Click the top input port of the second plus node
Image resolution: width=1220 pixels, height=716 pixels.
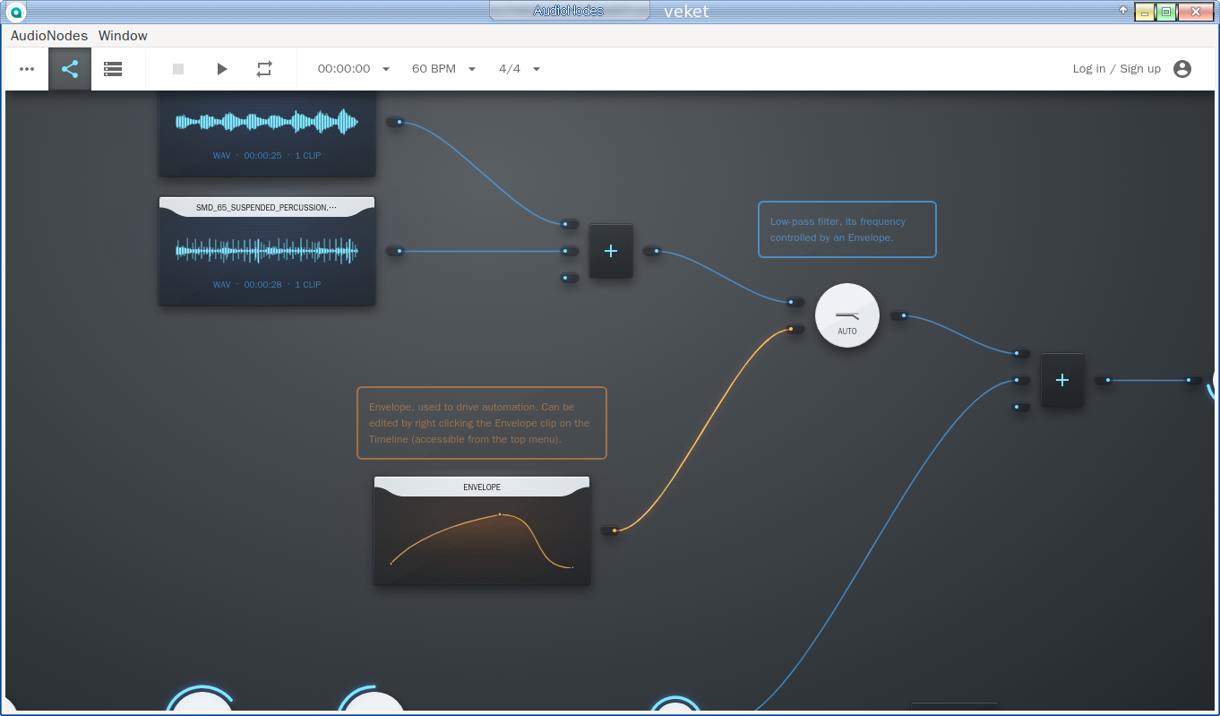point(1021,353)
